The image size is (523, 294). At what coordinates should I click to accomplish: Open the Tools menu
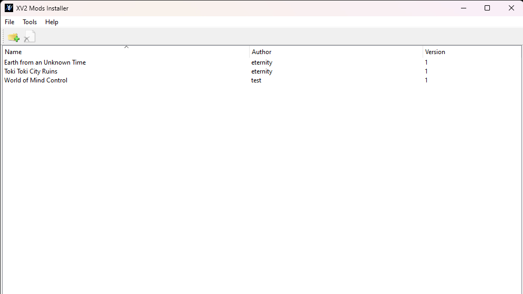[29, 22]
